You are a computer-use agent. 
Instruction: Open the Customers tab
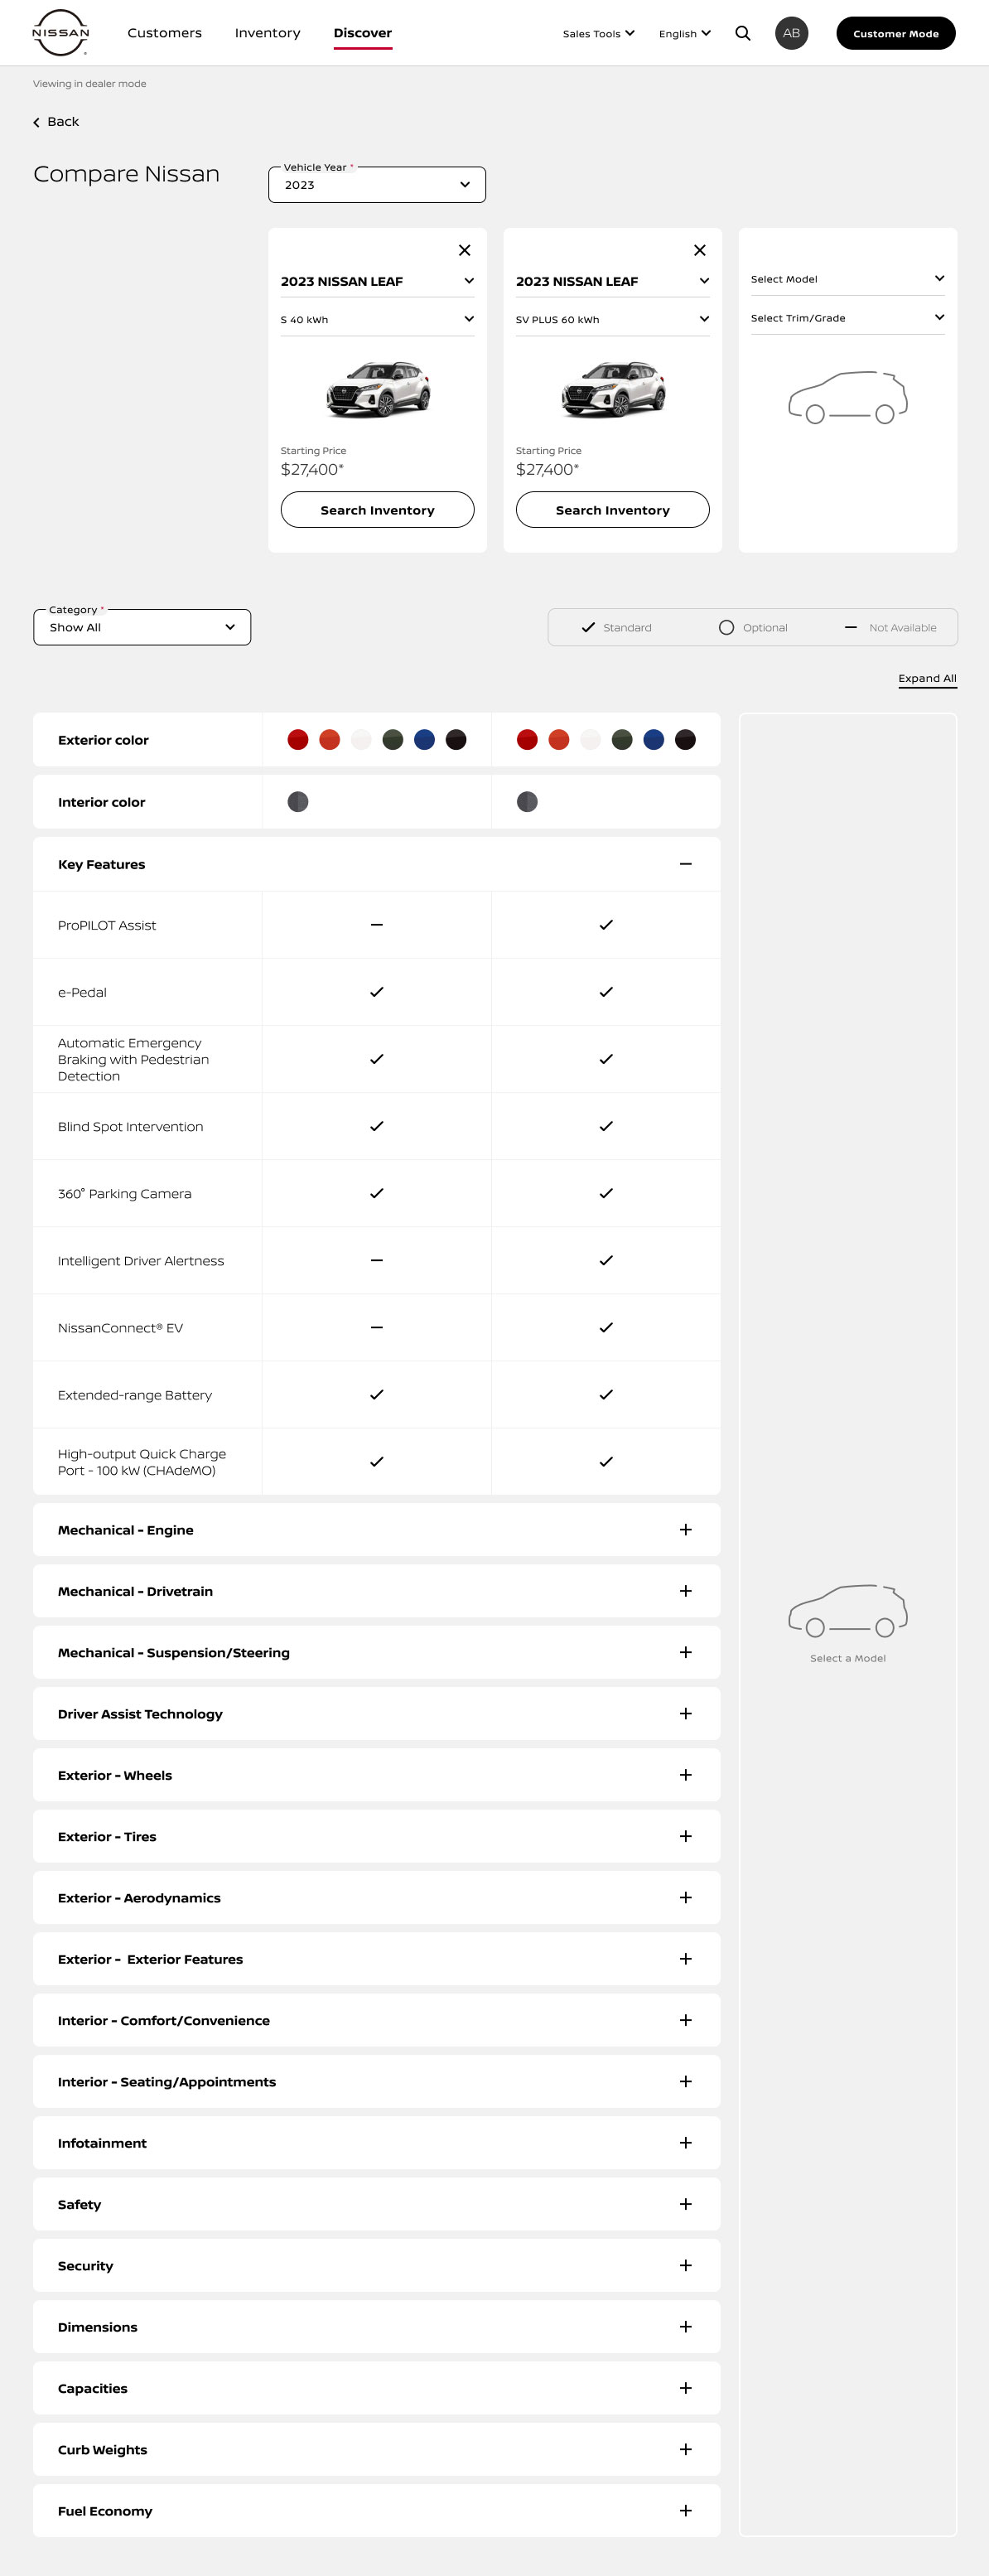(164, 33)
